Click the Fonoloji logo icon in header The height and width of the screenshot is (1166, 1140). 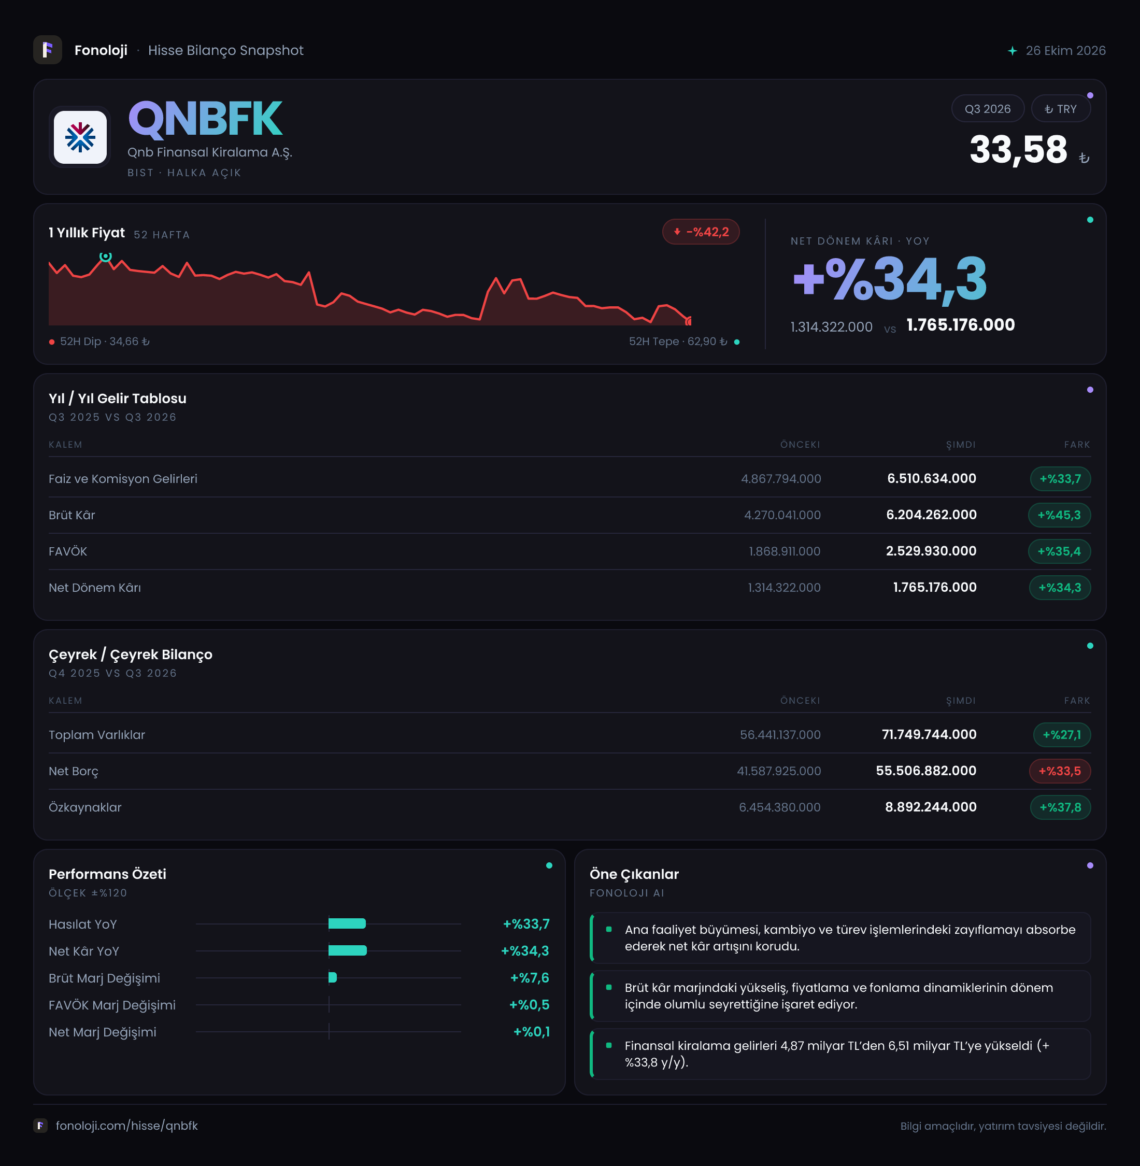(x=47, y=50)
